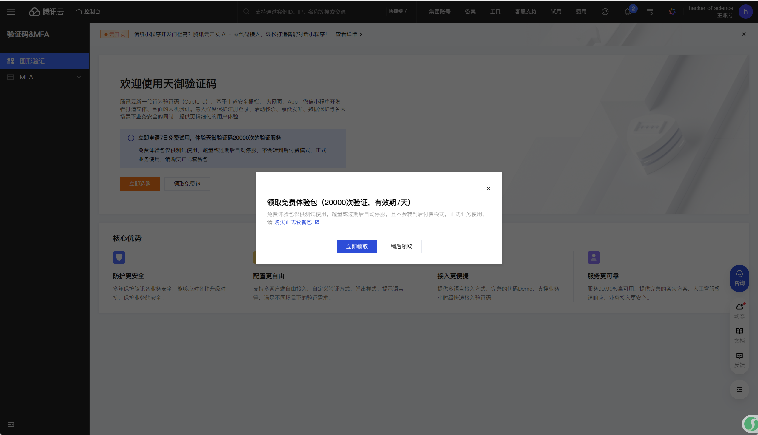Open the 客服支持 menu

click(x=525, y=12)
